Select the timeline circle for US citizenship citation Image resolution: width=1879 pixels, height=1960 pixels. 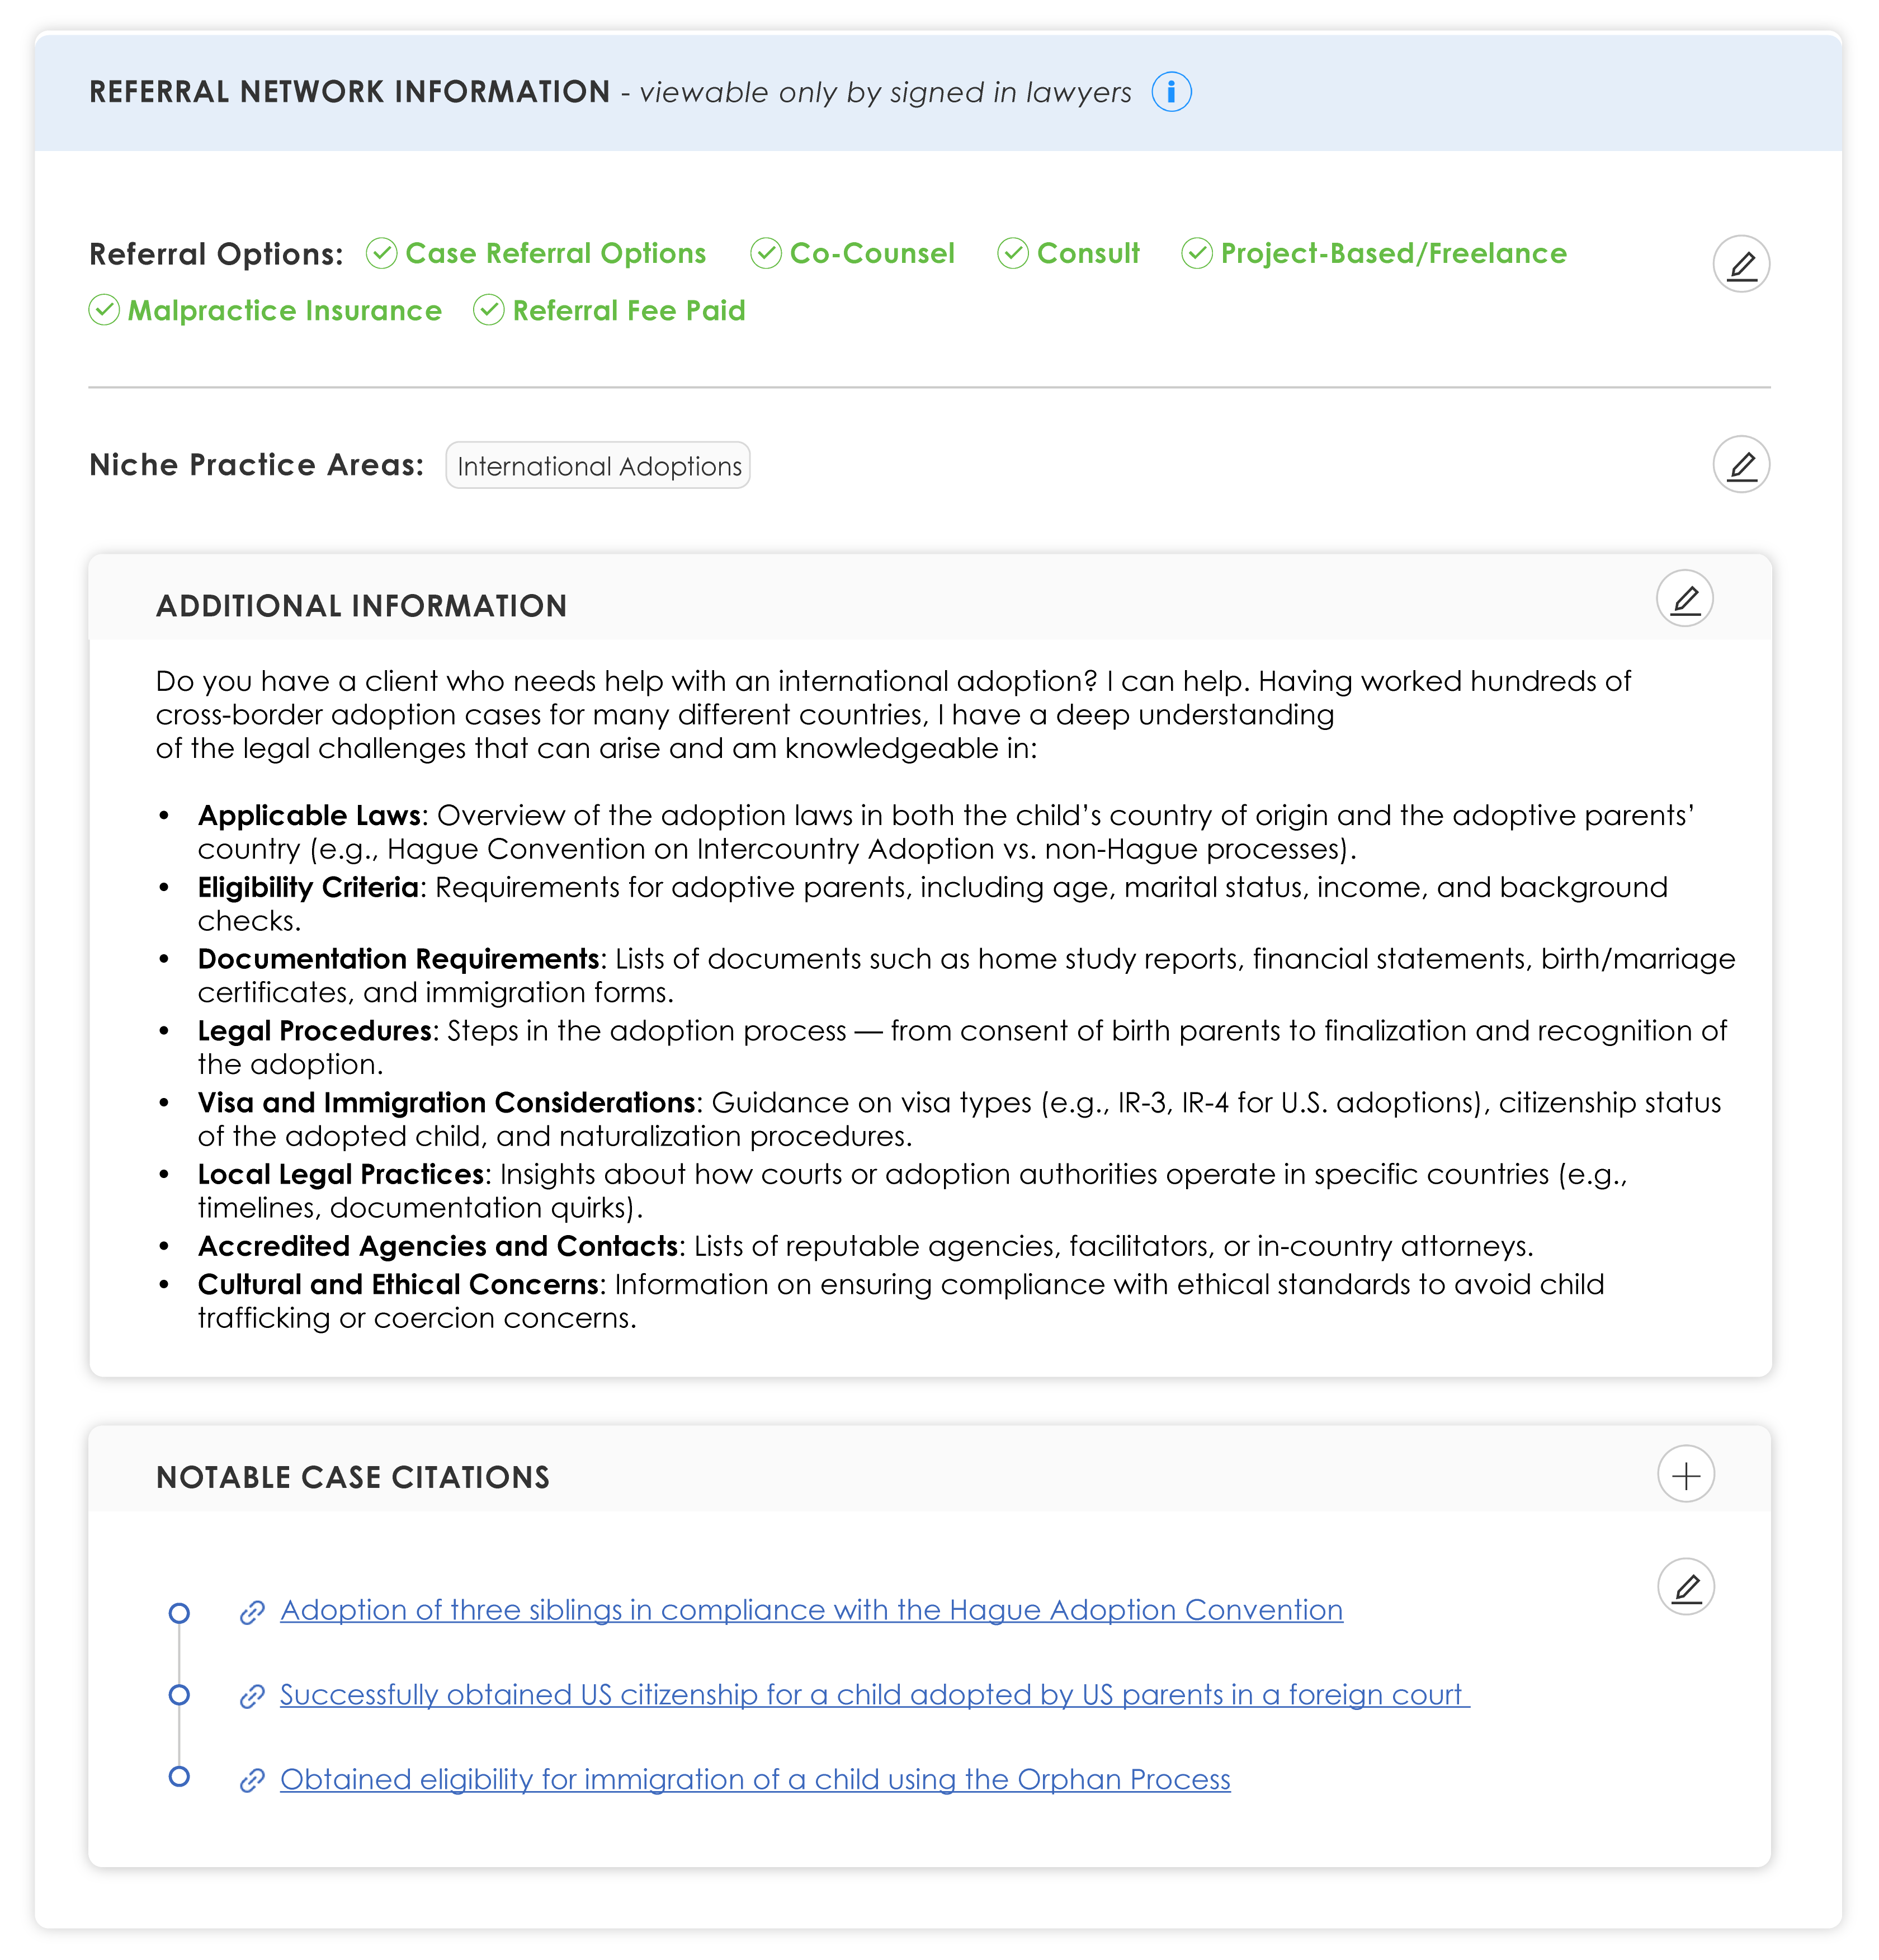tap(179, 1694)
